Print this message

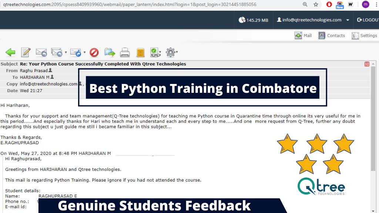[x=125, y=52]
